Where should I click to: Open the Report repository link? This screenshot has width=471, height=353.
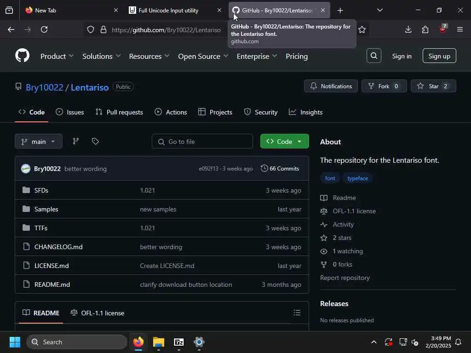tap(345, 278)
